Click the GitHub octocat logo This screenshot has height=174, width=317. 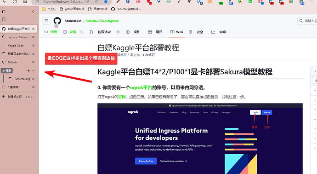pyautogui.click(x=57, y=21)
